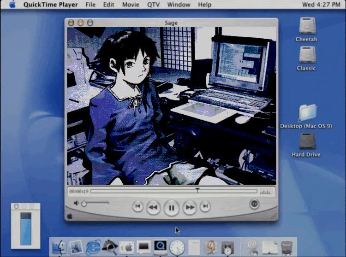Image resolution: width=346 pixels, height=257 pixels.
Task: Open the Trash in the Dock
Action: pos(287,247)
